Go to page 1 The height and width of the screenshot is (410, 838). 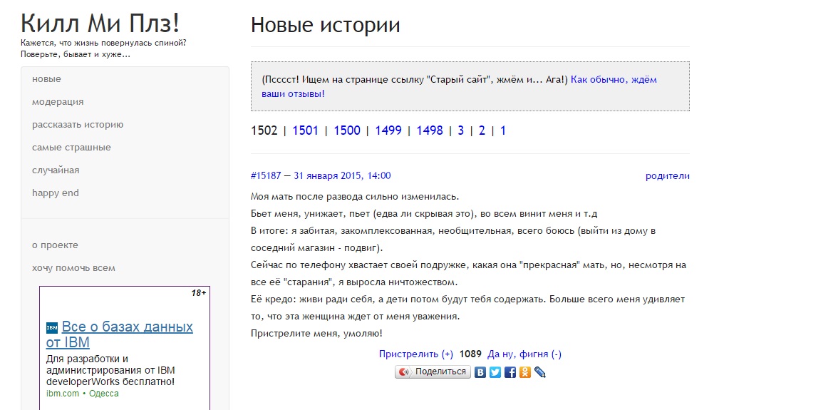click(503, 130)
